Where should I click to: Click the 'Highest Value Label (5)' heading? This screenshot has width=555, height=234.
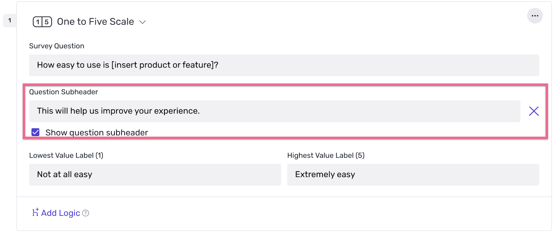pos(325,155)
